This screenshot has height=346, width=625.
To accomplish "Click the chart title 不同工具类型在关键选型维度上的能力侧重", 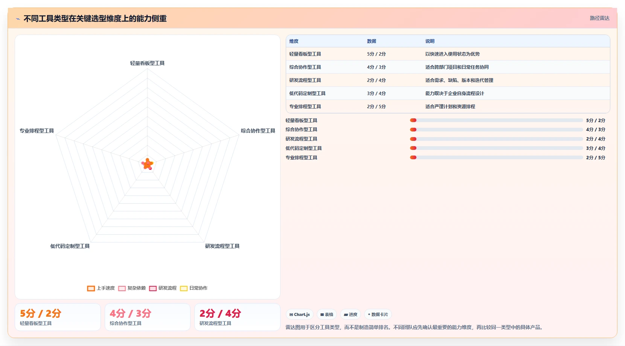I will pos(95,18).
